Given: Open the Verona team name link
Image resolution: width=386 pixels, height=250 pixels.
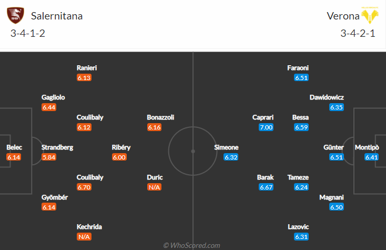Looking at the screenshot, I should pyautogui.click(x=343, y=16).
